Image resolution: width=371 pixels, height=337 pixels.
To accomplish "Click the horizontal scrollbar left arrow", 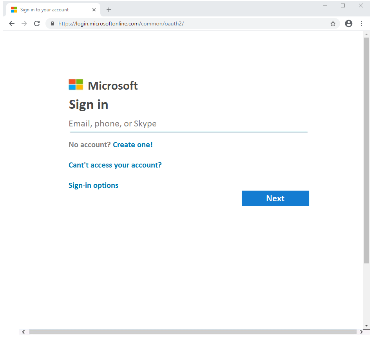I will 24,332.
